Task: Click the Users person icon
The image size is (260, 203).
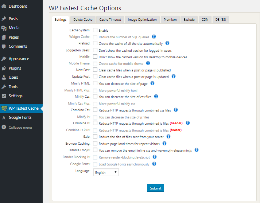Action: click(4, 77)
